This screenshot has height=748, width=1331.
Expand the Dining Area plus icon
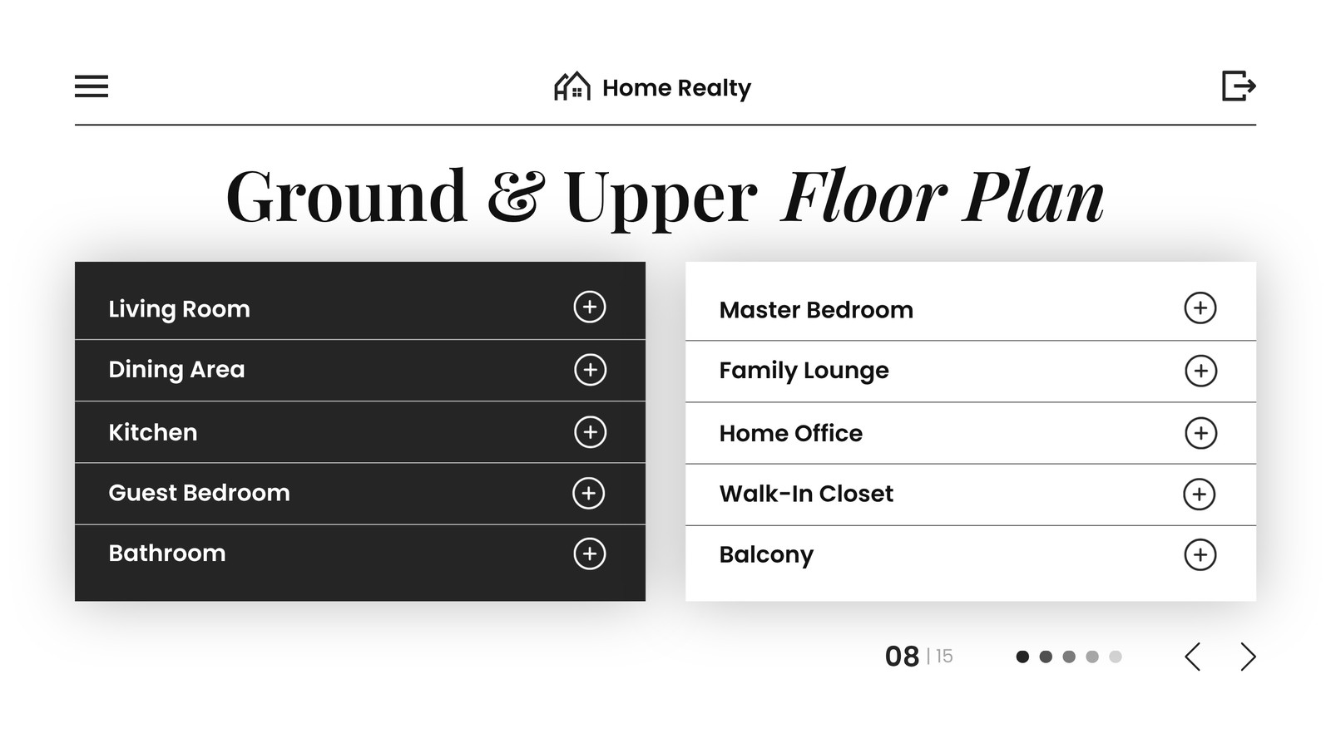[x=591, y=370]
